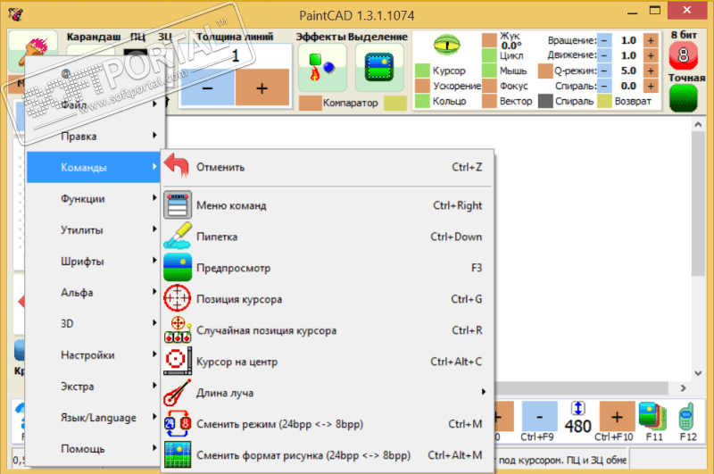Click the Ctrl+F10 plus button

(x=617, y=416)
